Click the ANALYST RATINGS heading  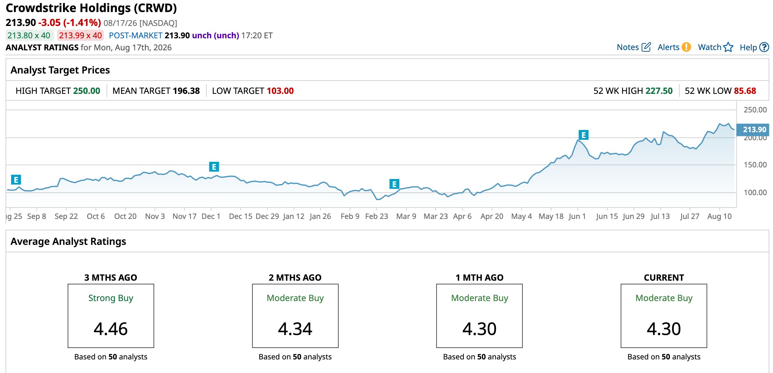tap(42, 48)
